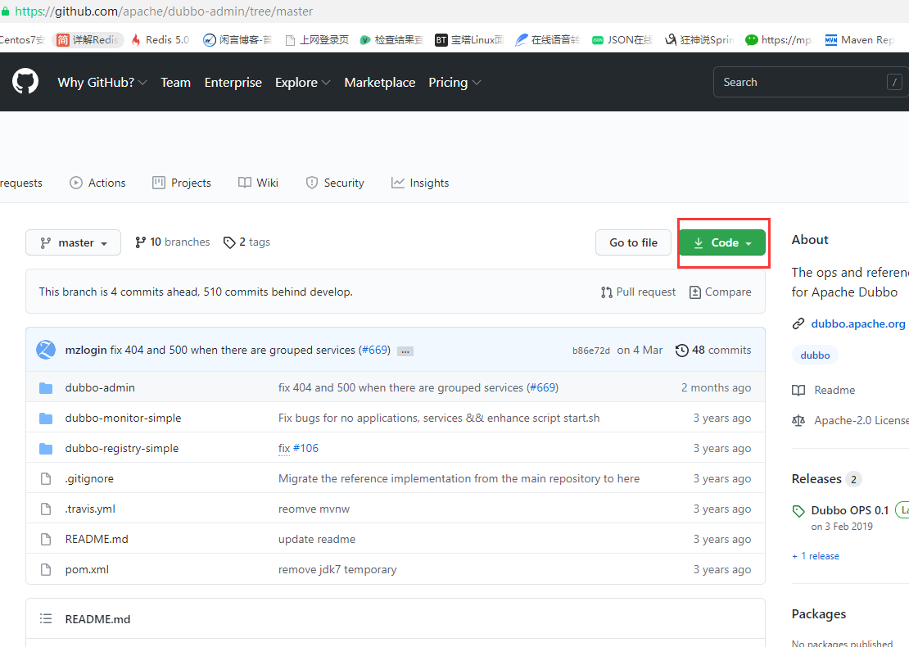This screenshot has width=909, height=647.
Task: Open the master branch selector dropdown
Action: [x=73, y=242]
